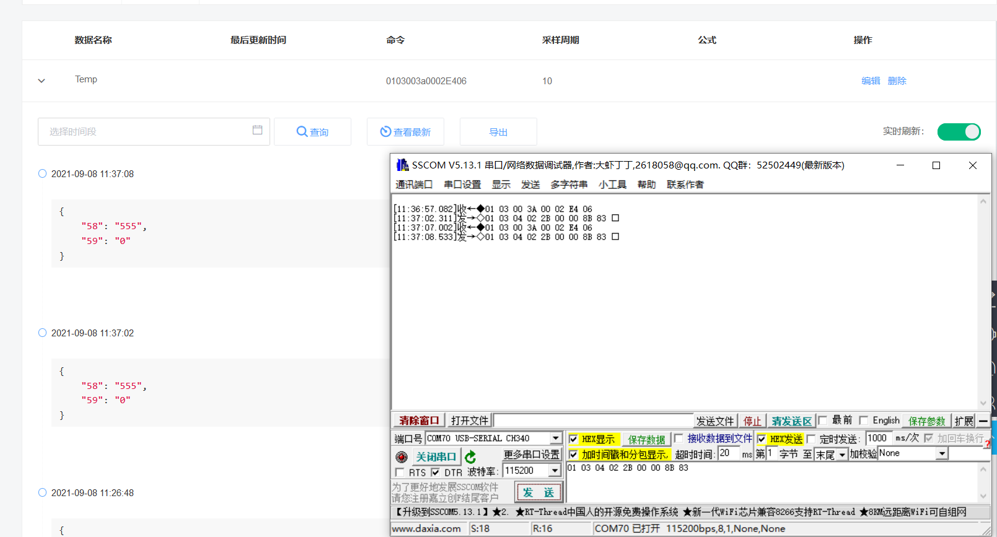Open the 末尾 byte position dropdown
997x537 pixels.
click(x=842, y=455)
